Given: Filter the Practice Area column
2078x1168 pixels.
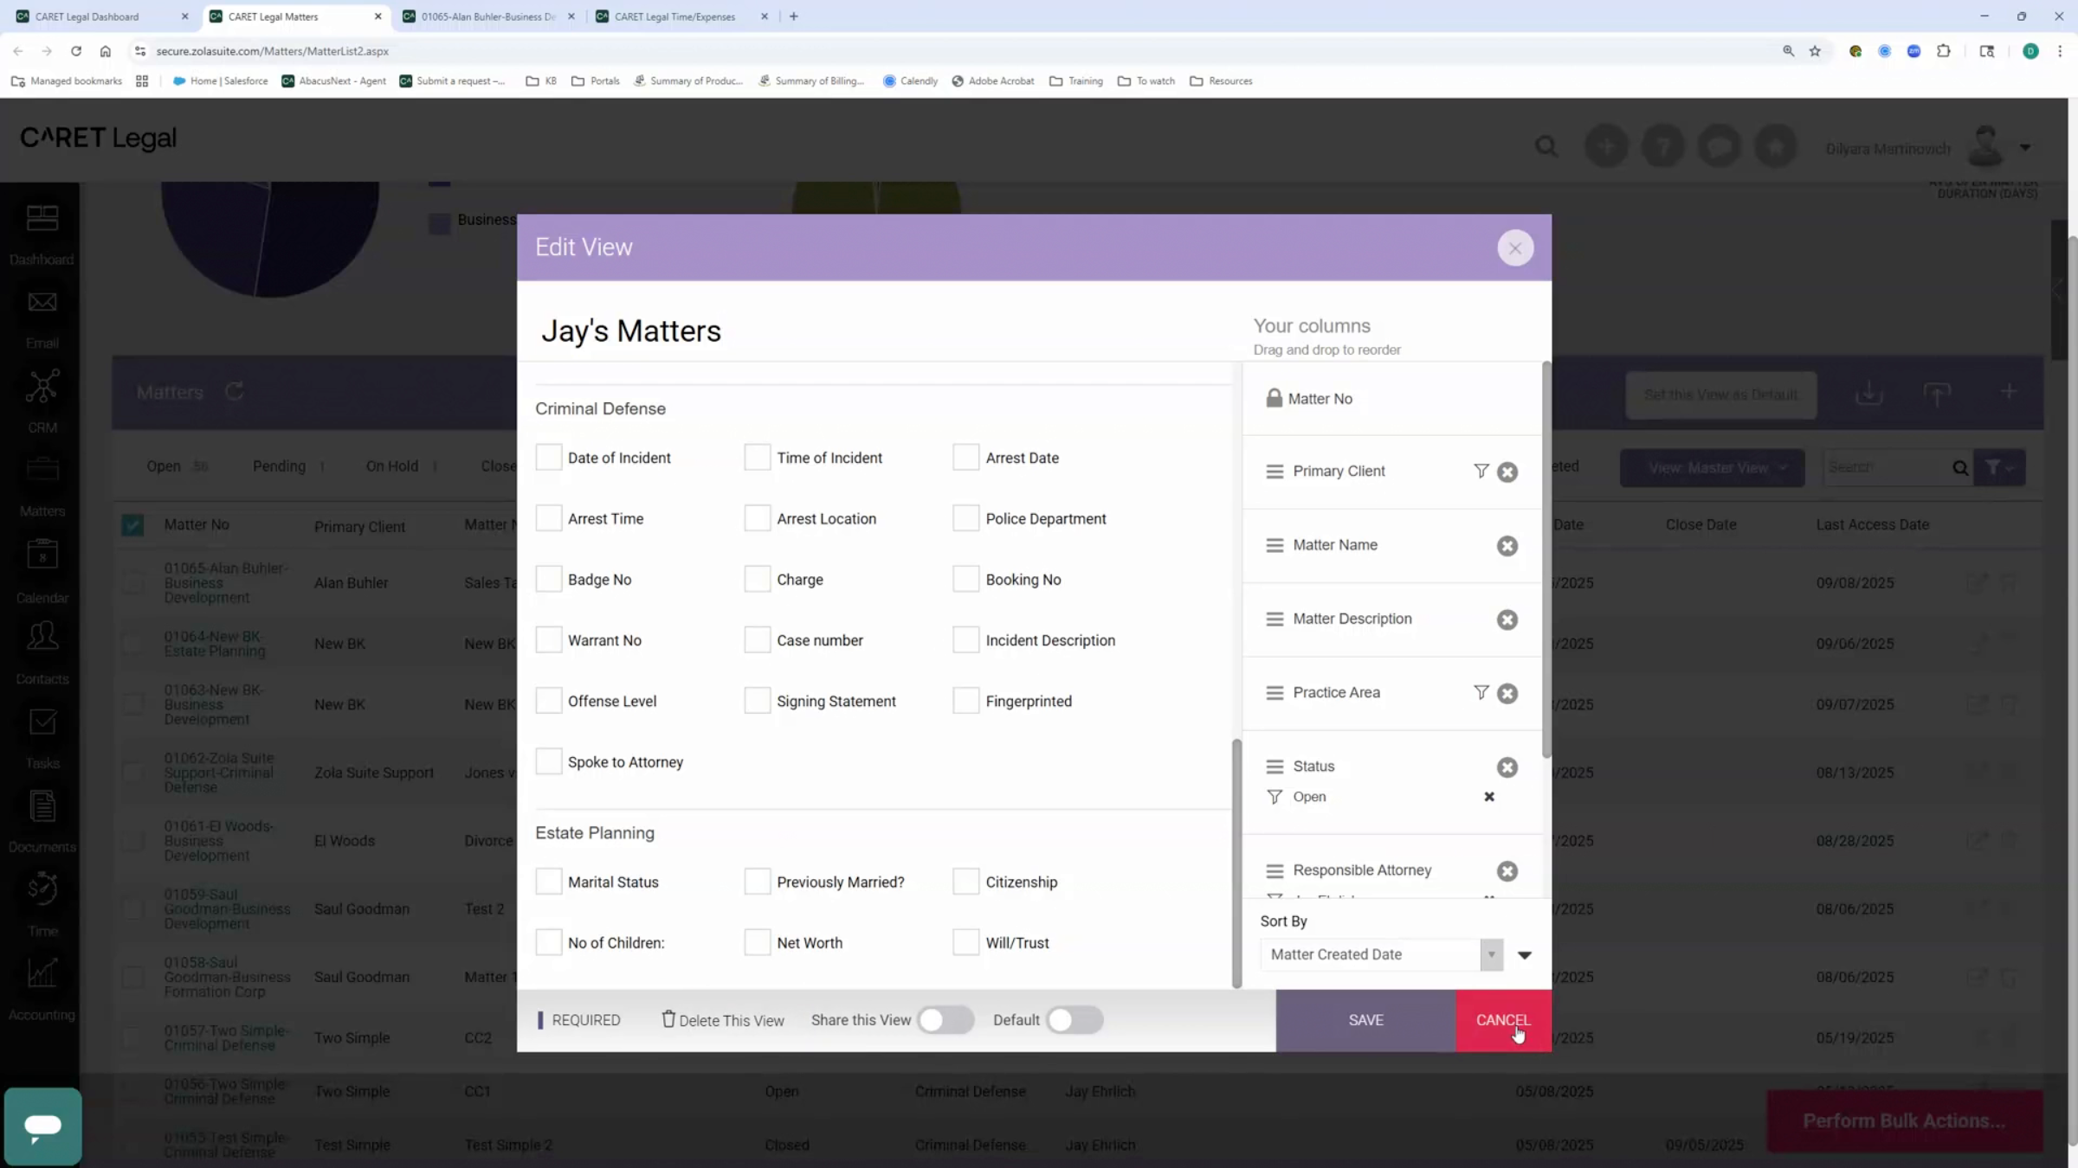Looking at the screenshot, I should (1481, 692).
